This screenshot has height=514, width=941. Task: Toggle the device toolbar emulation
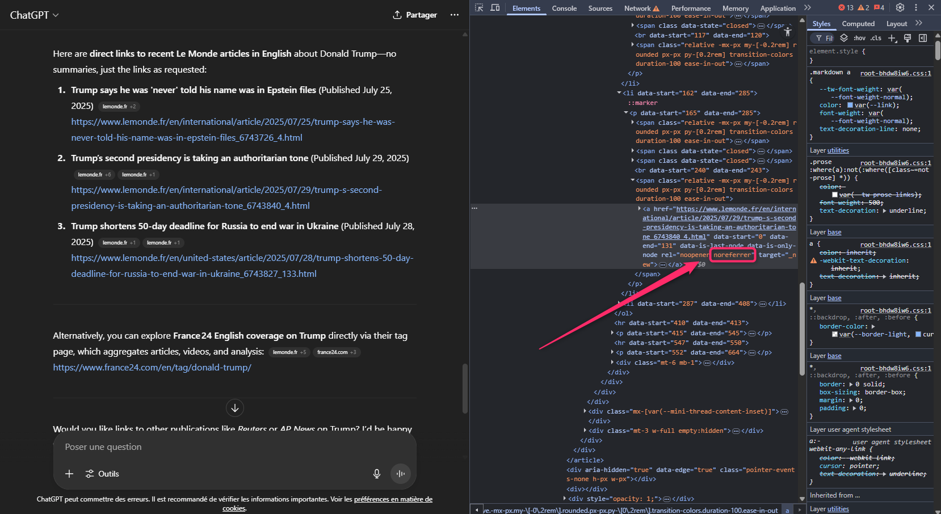tap(495, 8)
